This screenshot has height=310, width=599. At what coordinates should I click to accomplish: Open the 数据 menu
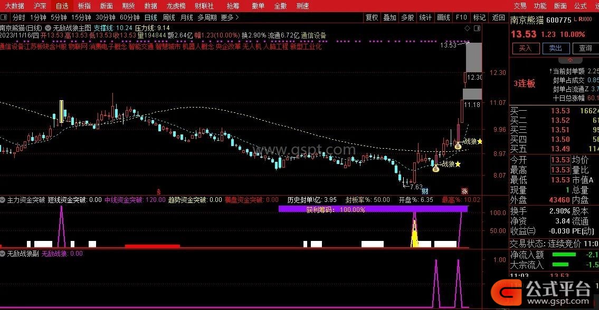pos(150,6)
